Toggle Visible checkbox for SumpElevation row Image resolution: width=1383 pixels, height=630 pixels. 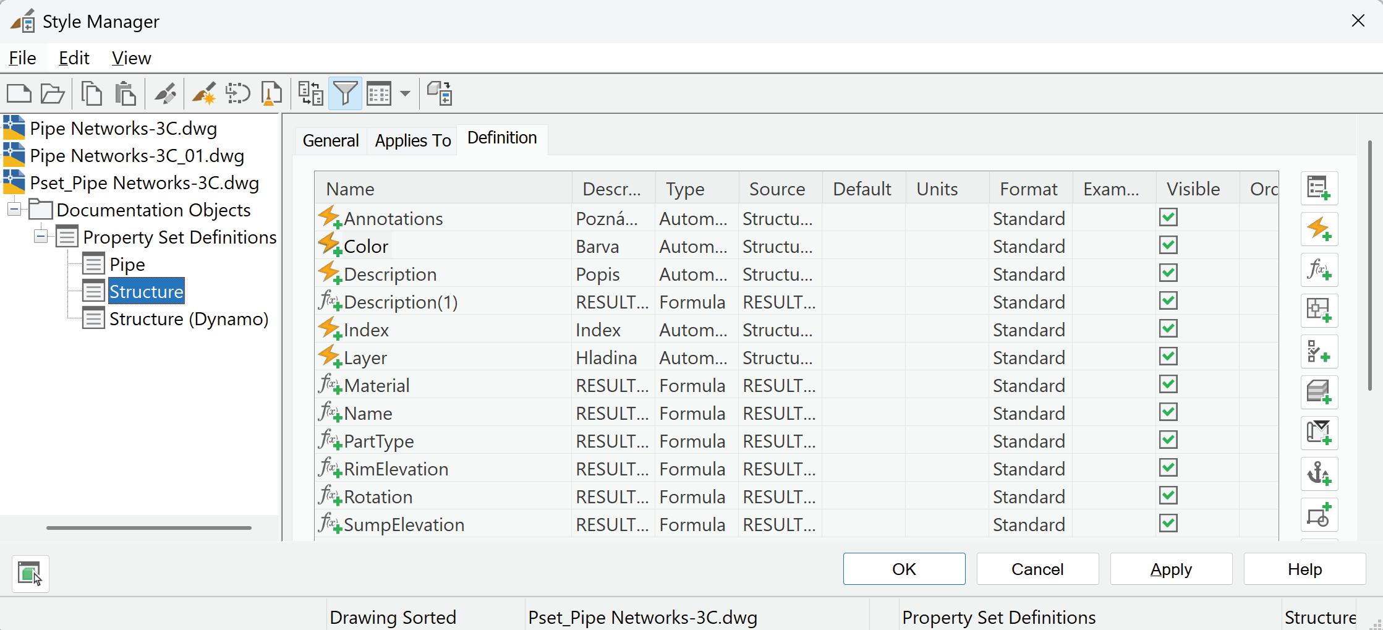(x=1168, y=524)
